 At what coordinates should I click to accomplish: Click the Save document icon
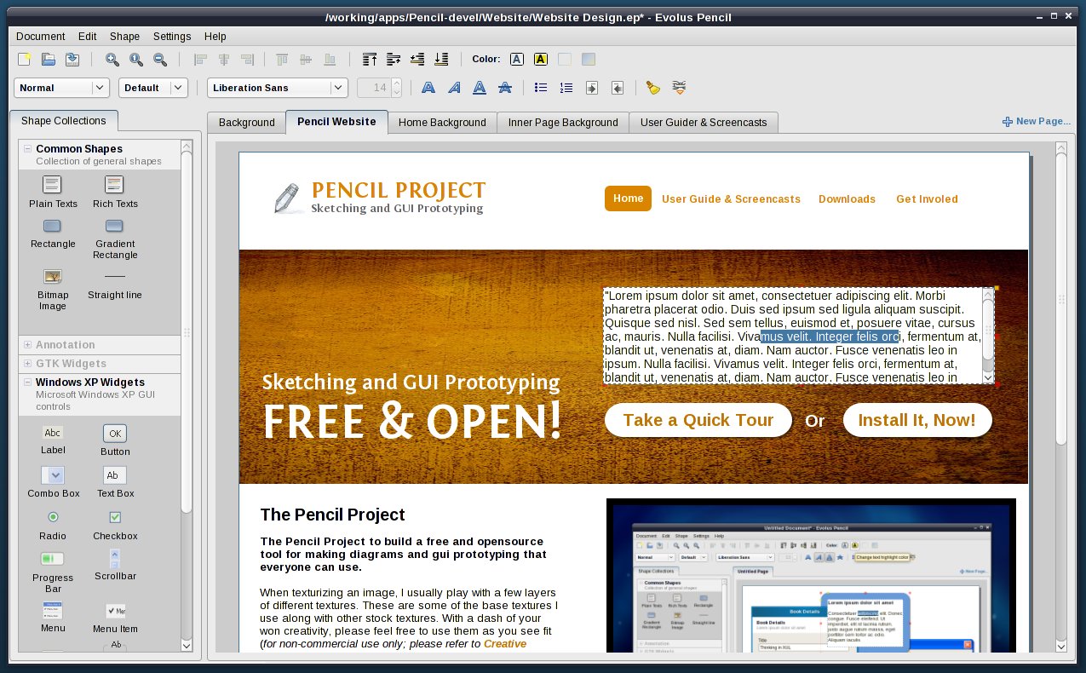click(x=72, y=59)
